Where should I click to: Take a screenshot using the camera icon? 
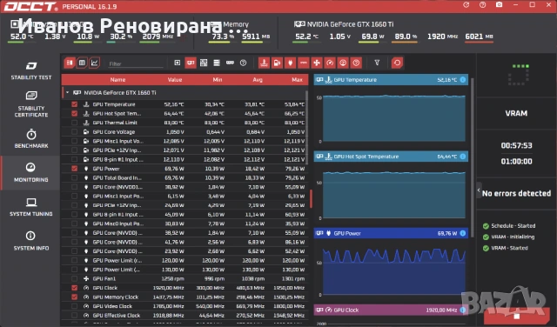click(x=499, y=5)
